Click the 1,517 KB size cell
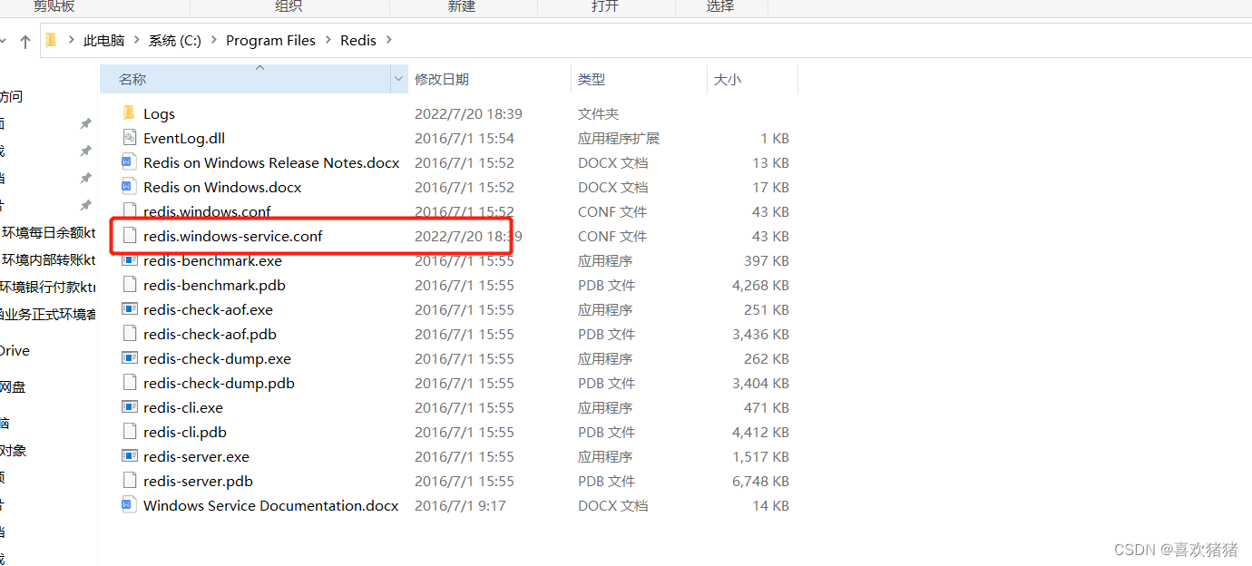1252x566 pixels. pyautogui.click(x=761, y=456)
